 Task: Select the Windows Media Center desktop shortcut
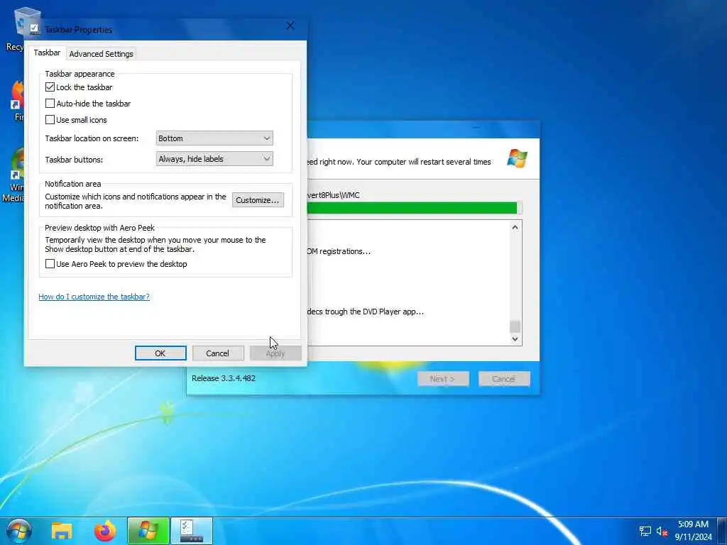pyautogui.click(x=14, y=175)
